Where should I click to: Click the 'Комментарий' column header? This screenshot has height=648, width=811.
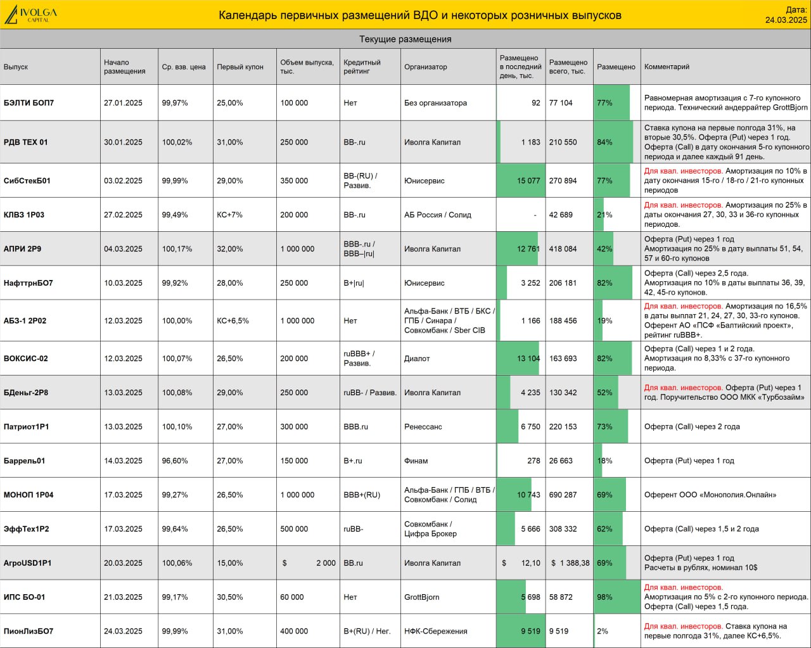[x=667, y=67]
